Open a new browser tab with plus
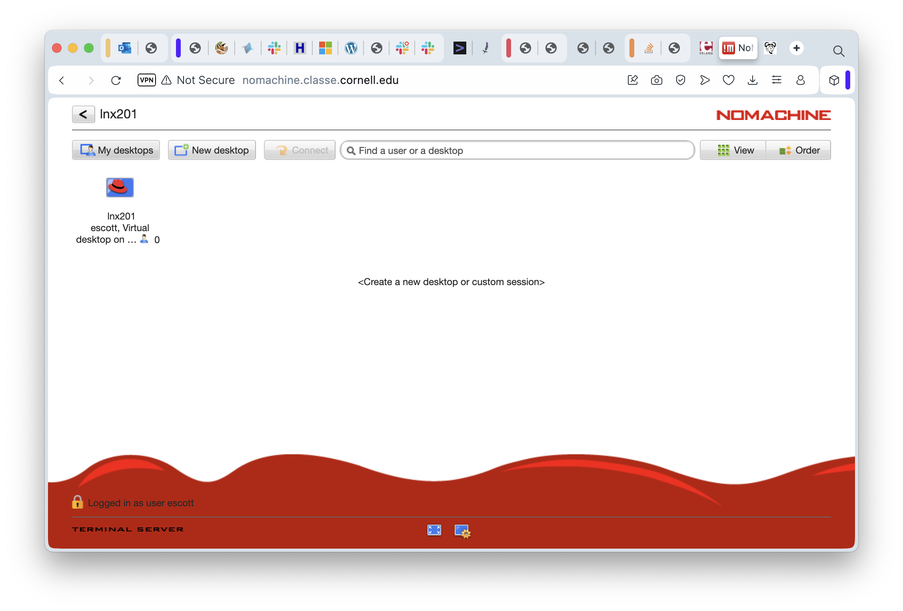This screenshot has height=611, width=903. pyautogui.click(x=796, y=48)
